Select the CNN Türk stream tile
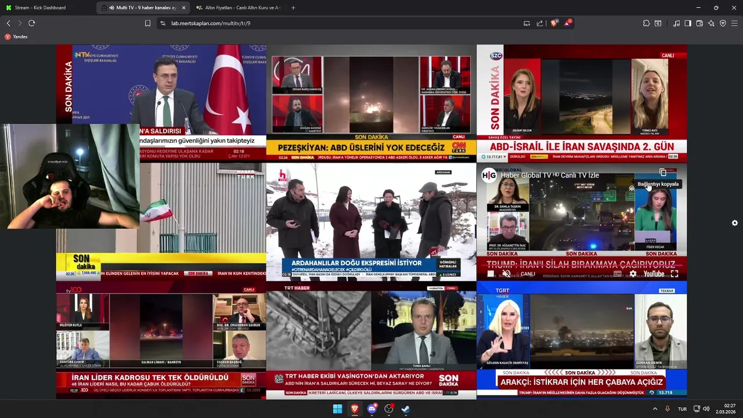 tap(371, 103)
